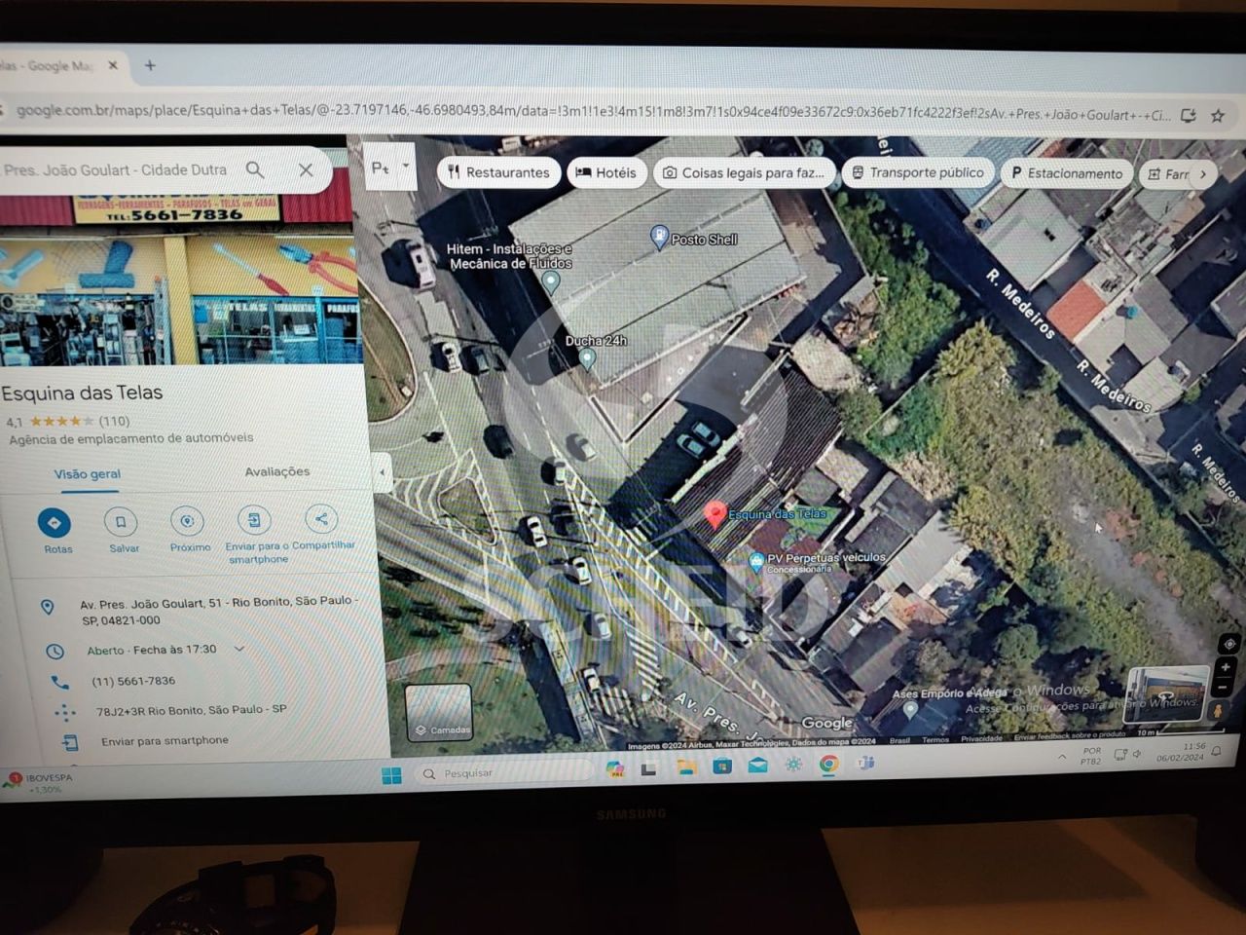Select the Visão geral tab

[x=88, y=474]
